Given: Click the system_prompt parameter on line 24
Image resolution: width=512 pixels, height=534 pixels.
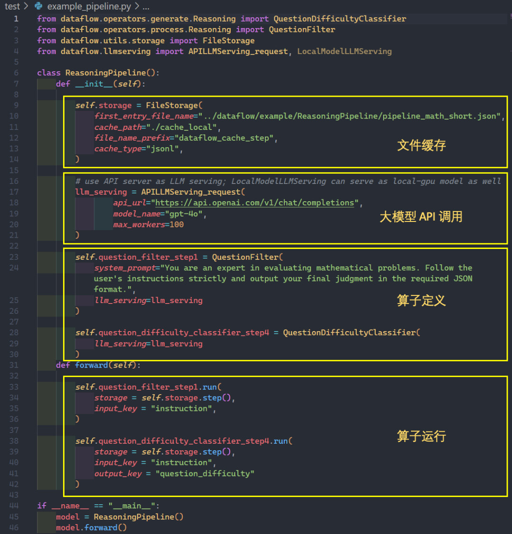Looking at the screenshot, I should 125,267.
